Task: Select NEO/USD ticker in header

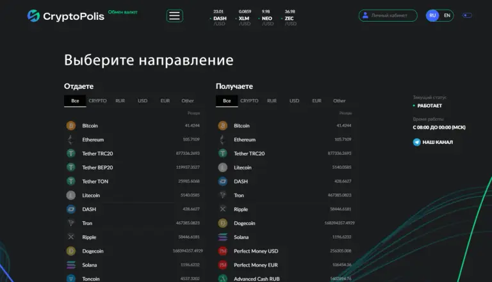Action: tap(267, 18)
